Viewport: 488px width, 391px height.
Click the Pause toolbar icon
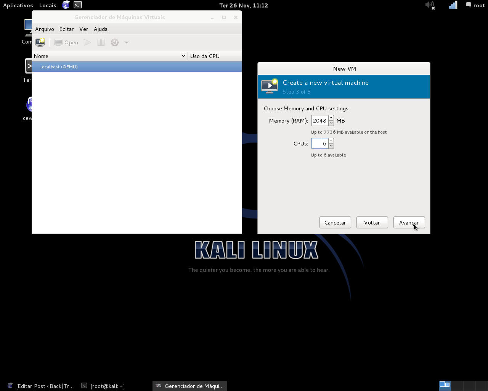(x=101, y=42)
